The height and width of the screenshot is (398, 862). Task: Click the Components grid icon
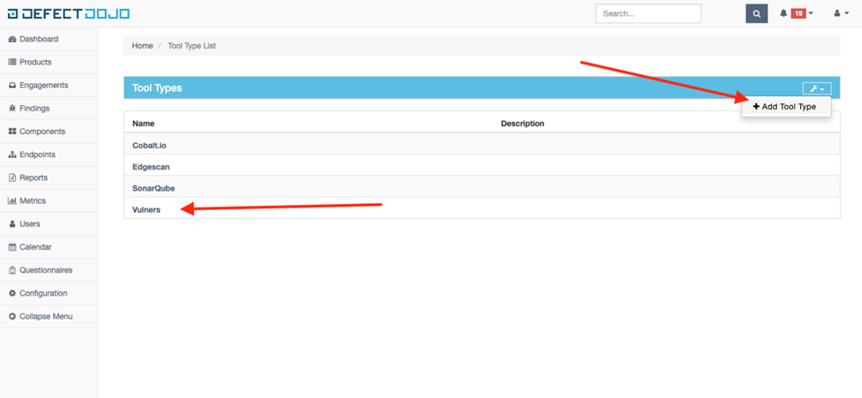pyautogui.click(x=12, y=131)
